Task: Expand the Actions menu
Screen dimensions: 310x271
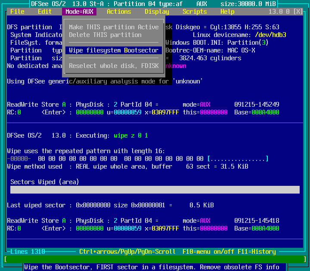Action: click(x=119, y=12)
